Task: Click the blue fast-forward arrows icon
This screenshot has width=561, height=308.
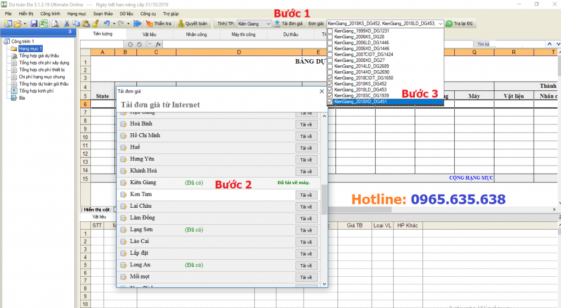Action: click(x=137, y=24)
